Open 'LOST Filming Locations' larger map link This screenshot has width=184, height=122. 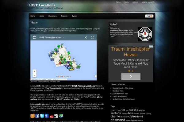coord(41,81)
